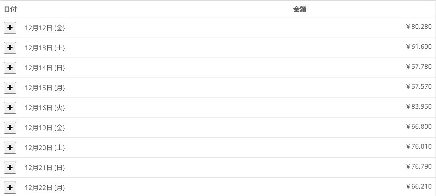Image resolution: width=436 pixels, height=196 pixels.
Task: Click plus icon beside 12月21日 (日)
Action: tap(10, 168)
